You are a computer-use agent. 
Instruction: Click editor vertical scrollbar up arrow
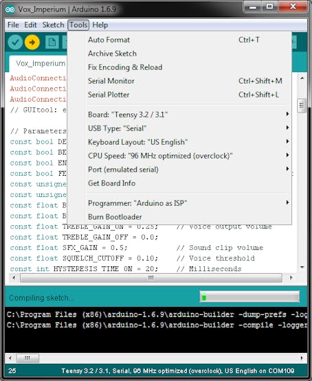(302, 78)
